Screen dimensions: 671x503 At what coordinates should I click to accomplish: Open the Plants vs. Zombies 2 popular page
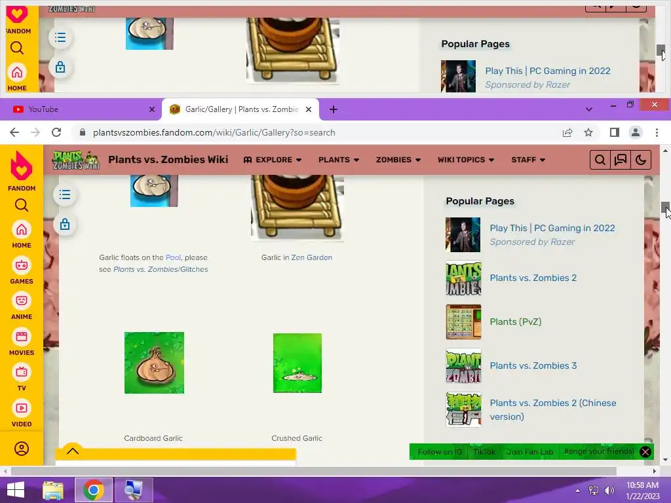pyautogui.click(x=533, y=278)
